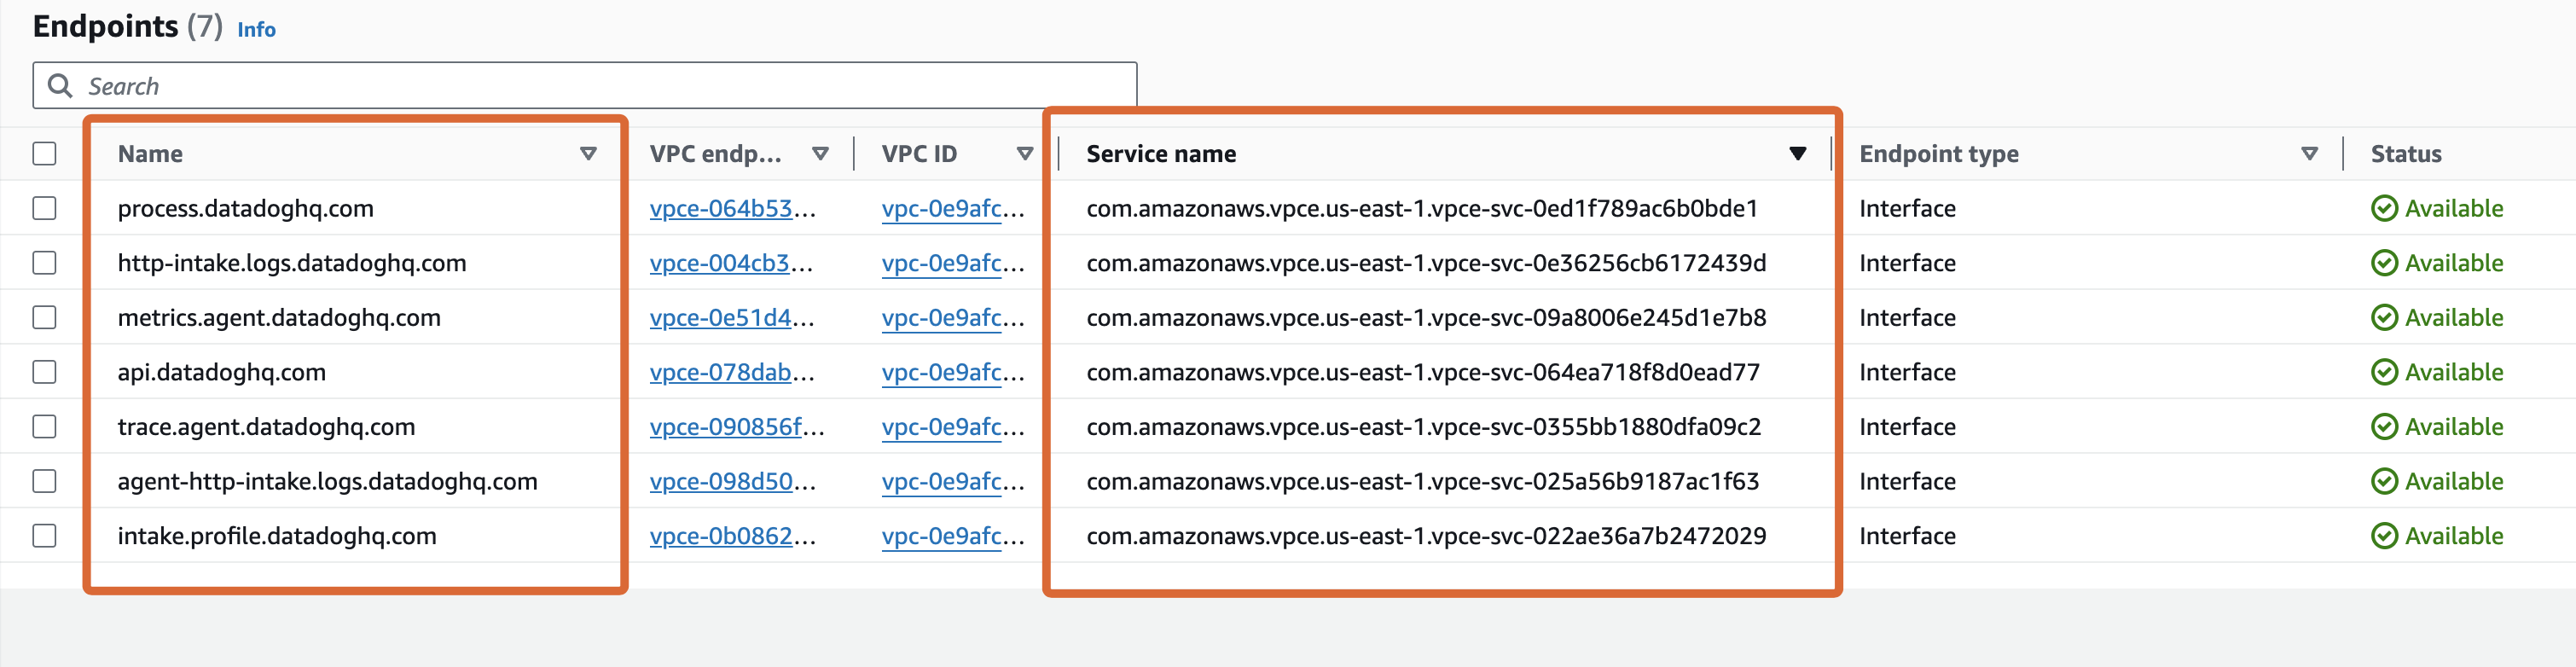This screenshot has height=667, width=2576.
Task: Sort by Service name column arrow
Action: click(x=1797, y=154)
